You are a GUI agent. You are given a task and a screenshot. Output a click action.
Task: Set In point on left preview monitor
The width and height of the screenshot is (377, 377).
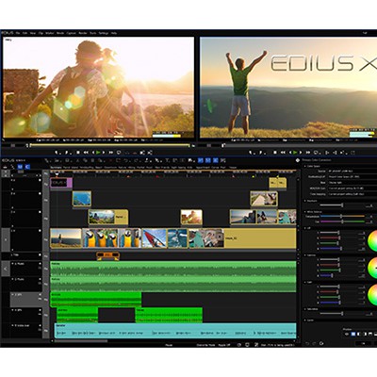[x=57, y=153]
